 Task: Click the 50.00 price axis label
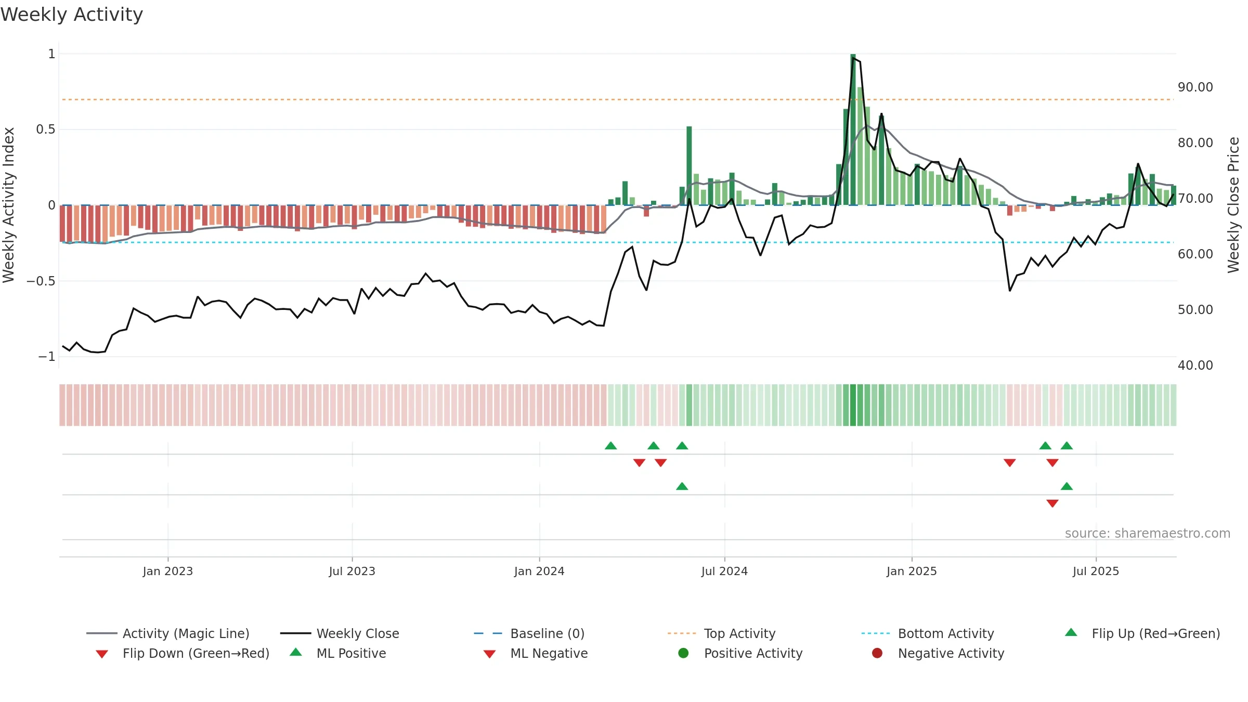pyautogui.click(x=1195, y=310)
